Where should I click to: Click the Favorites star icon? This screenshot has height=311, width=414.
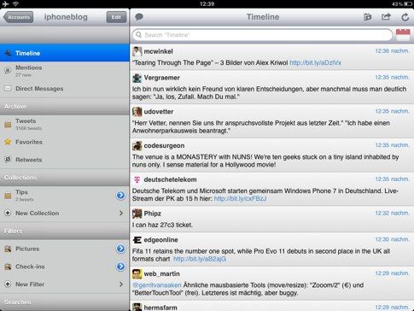[8, 142]
